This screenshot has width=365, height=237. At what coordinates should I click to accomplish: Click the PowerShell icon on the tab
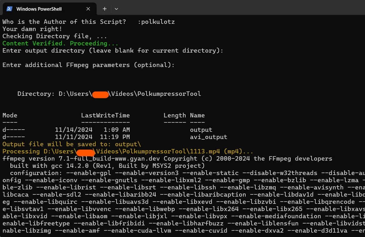coord(9,9)
